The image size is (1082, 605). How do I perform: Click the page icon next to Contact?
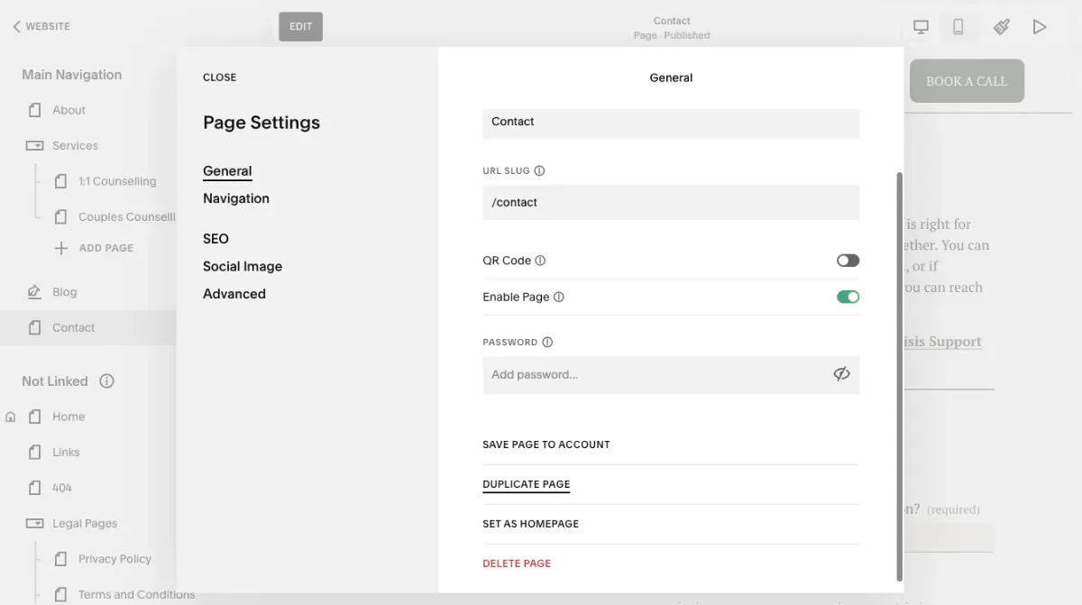point(34,328)
